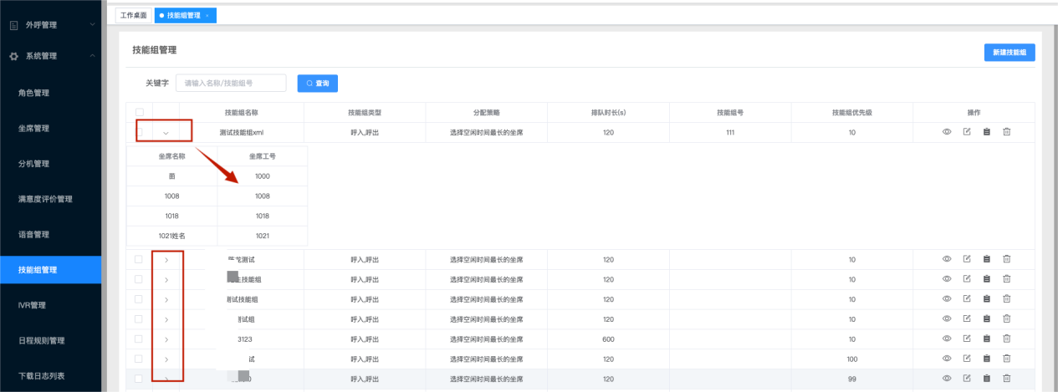The width and height of the screenshot is (1058, 392).
Task: Tick the checkbox of the 测试组 row
Action: coord(139,318)
